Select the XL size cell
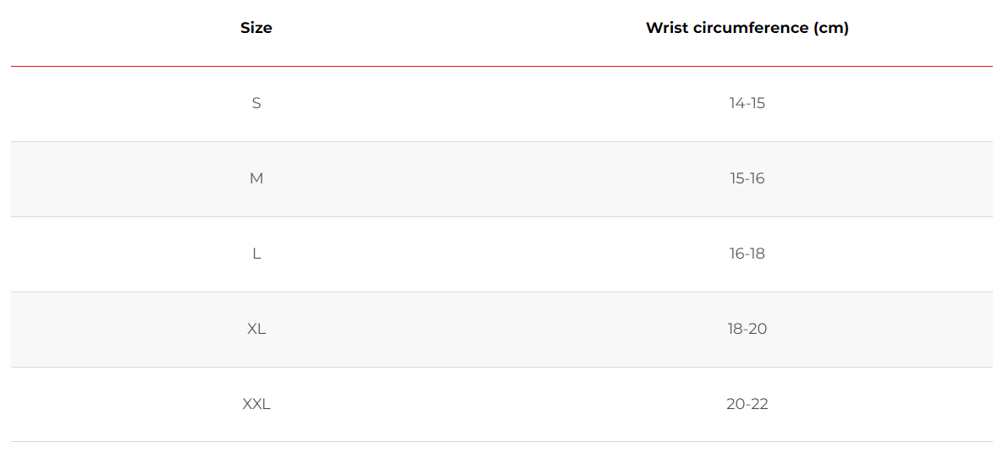Image resolution: width=1003 pixels, height=453 pixels. coord(256,329)
